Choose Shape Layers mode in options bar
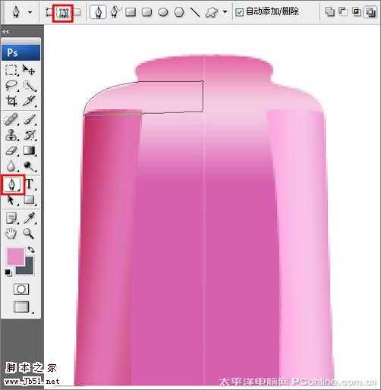Screen dimensions: 381x390 (48, 12)
